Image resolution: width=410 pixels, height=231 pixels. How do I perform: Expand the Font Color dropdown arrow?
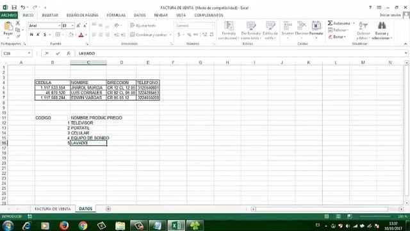coord(86,35)
